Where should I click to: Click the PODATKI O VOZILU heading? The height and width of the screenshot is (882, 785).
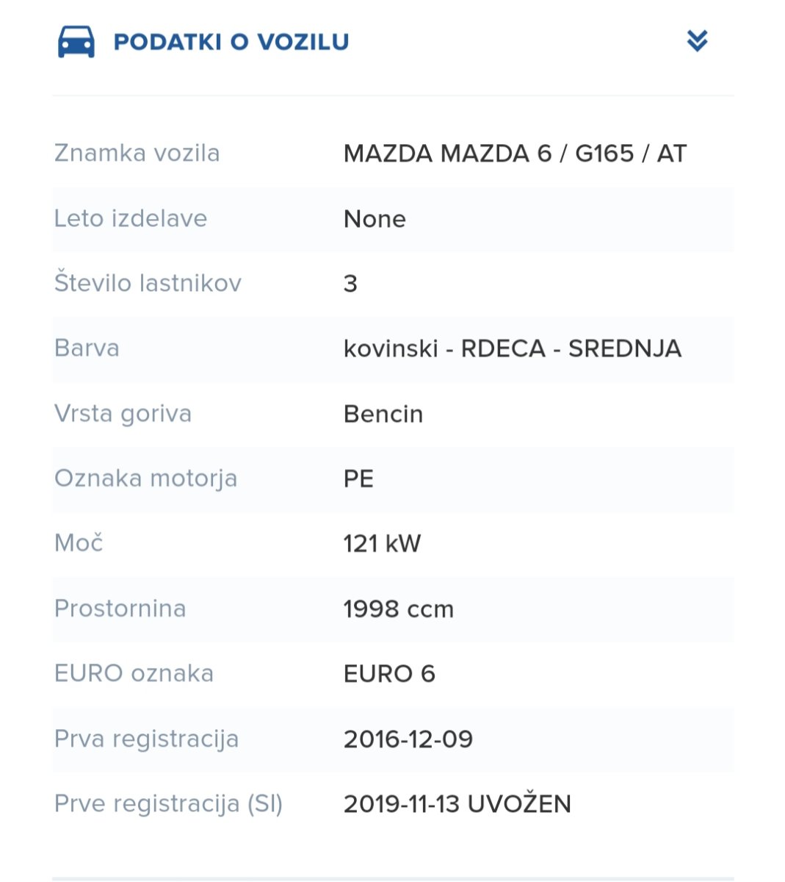tap(231, 42)
